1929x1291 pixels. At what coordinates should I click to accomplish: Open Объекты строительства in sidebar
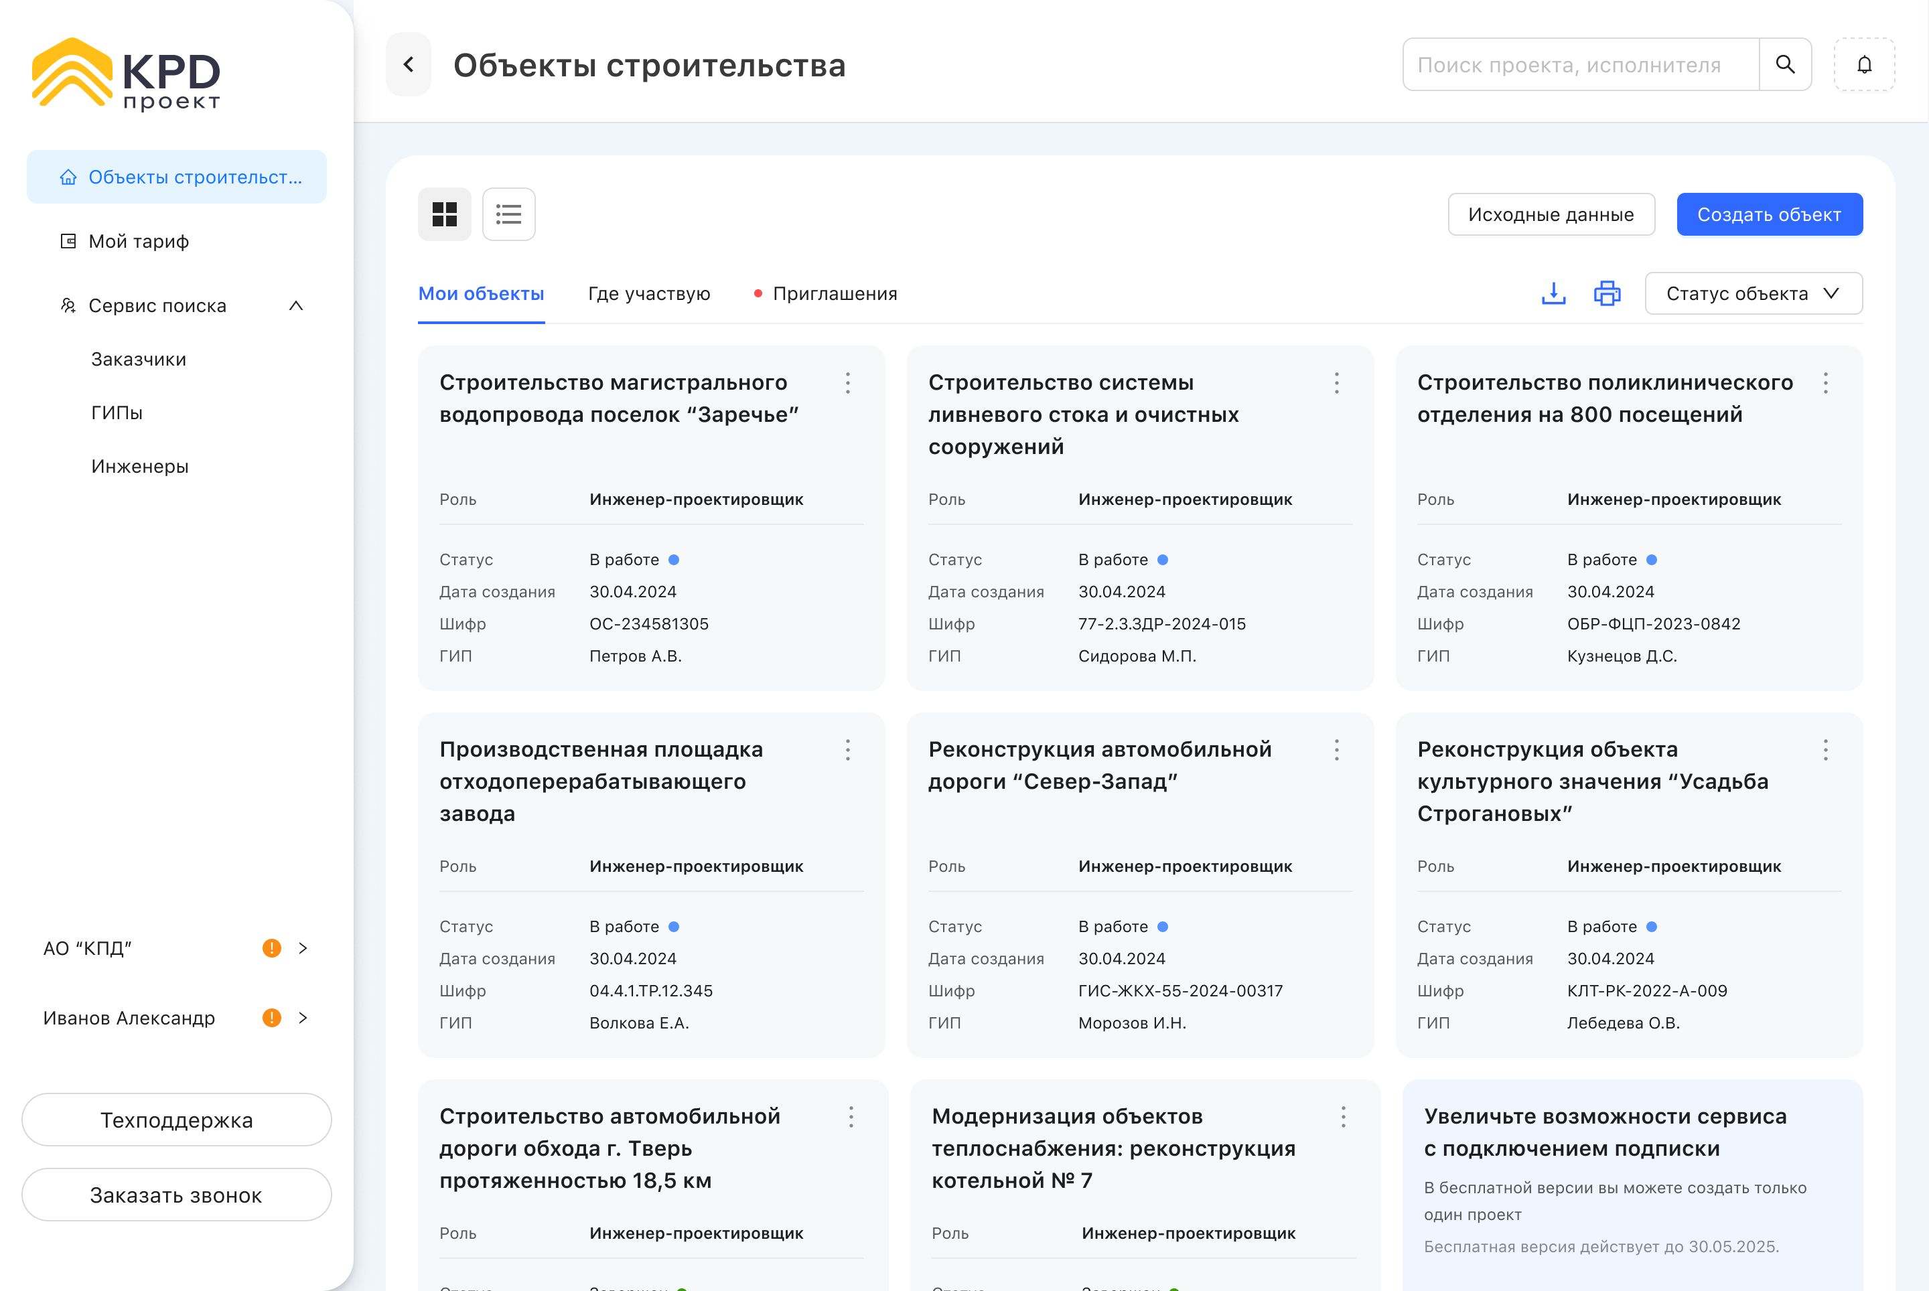point(177,177)
